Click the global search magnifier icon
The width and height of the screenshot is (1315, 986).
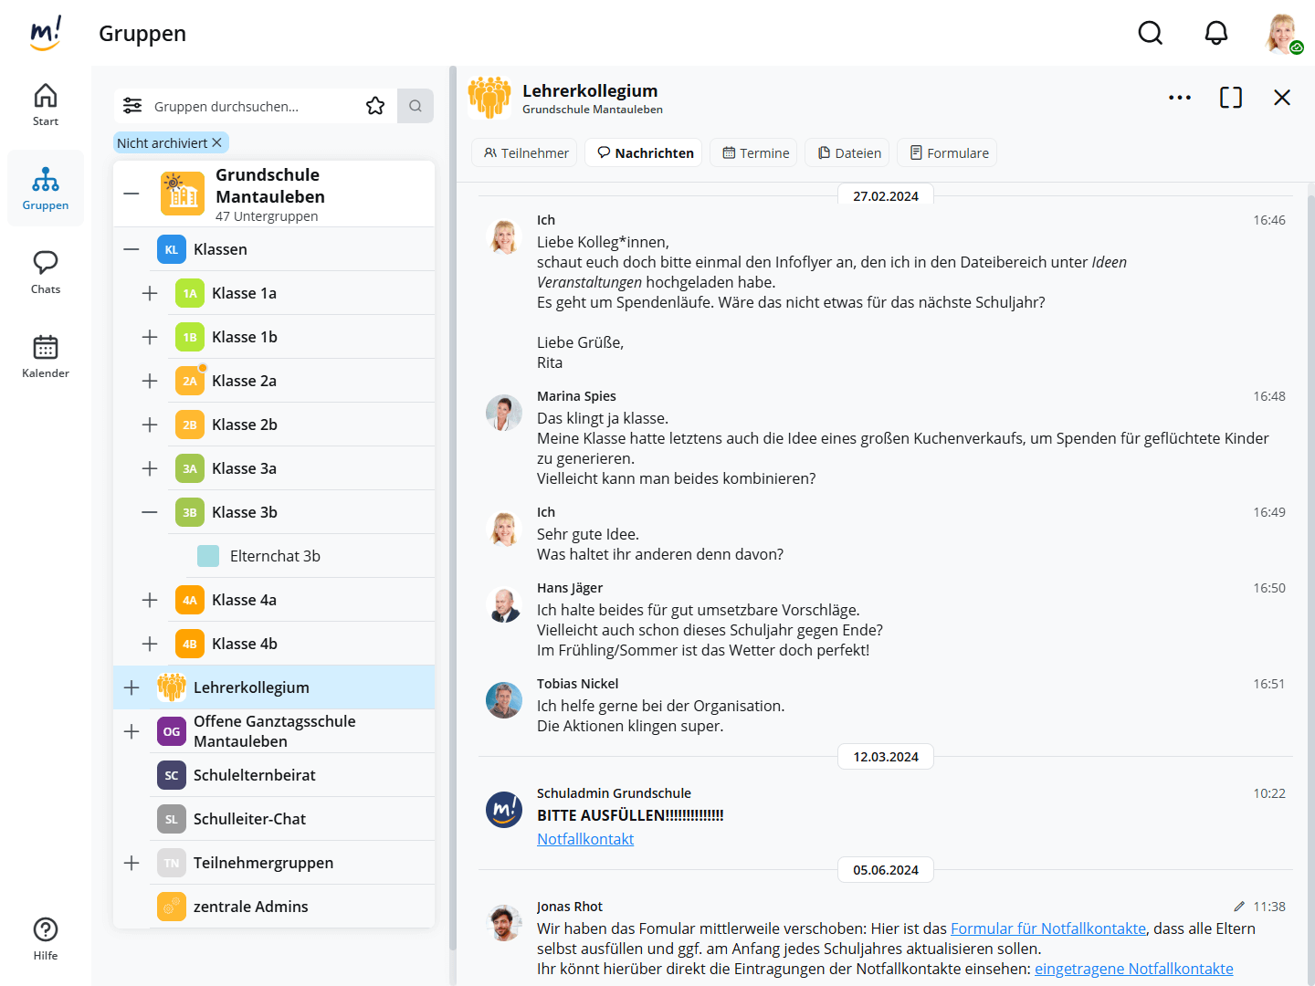pos(1150,34)
